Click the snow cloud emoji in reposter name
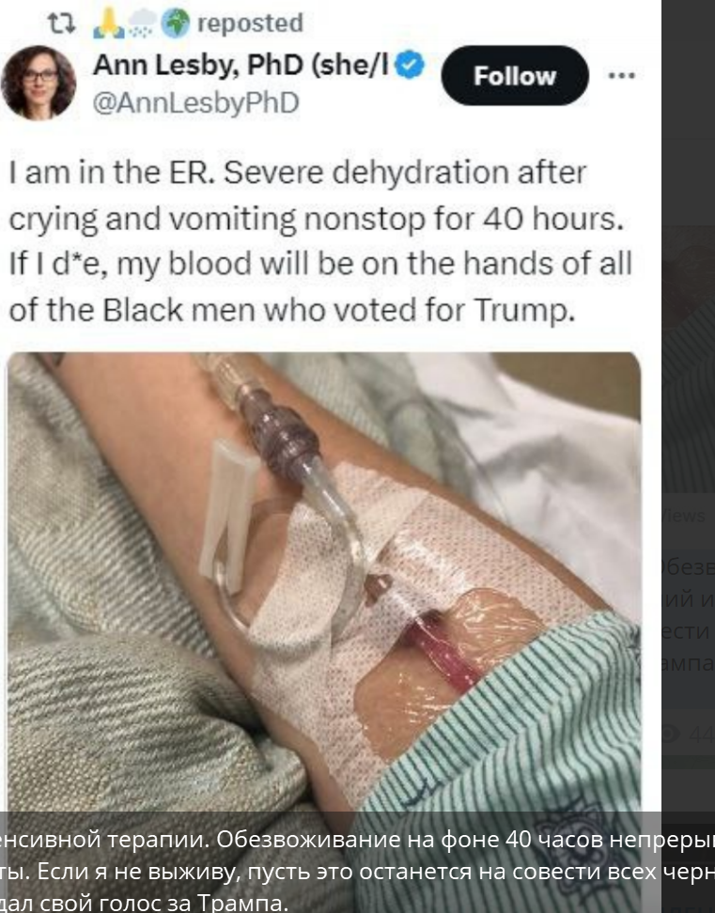 pos(142,23)
